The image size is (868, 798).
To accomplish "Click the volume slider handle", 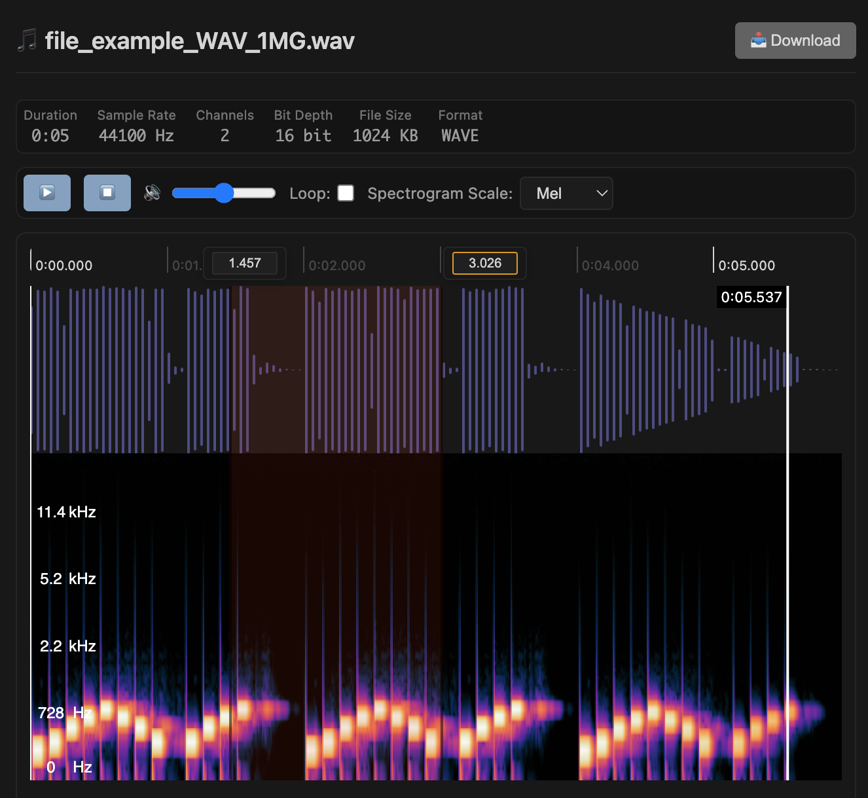I will pyautogui.click(x=225, y=192).
